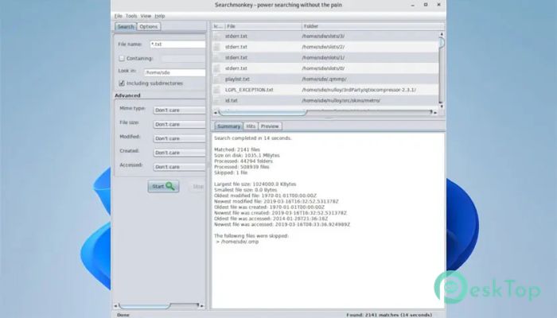Close the Searchmonkey window
557x318 pixels.
[x=438, y=5]
